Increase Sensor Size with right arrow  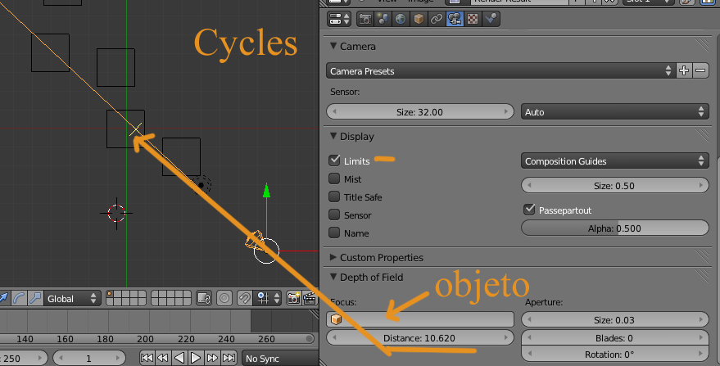506,111
